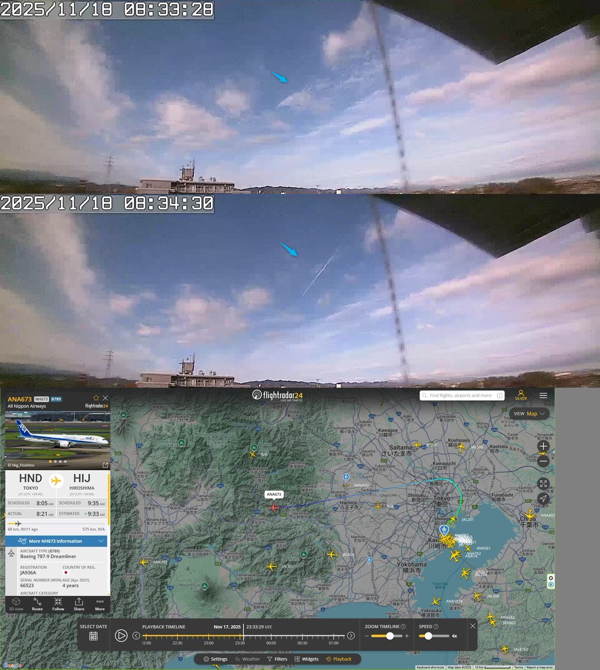
Task: Click the Boeing 787-9 Dreamliner text
Action: [48, 556]
